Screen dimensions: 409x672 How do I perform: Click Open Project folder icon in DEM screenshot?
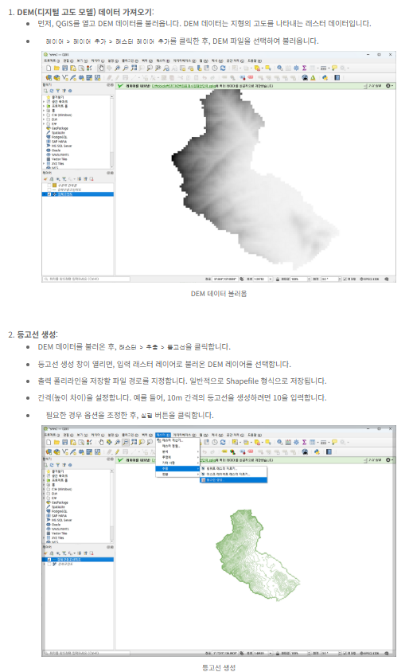pyautogui.click(x=56, y=68)
